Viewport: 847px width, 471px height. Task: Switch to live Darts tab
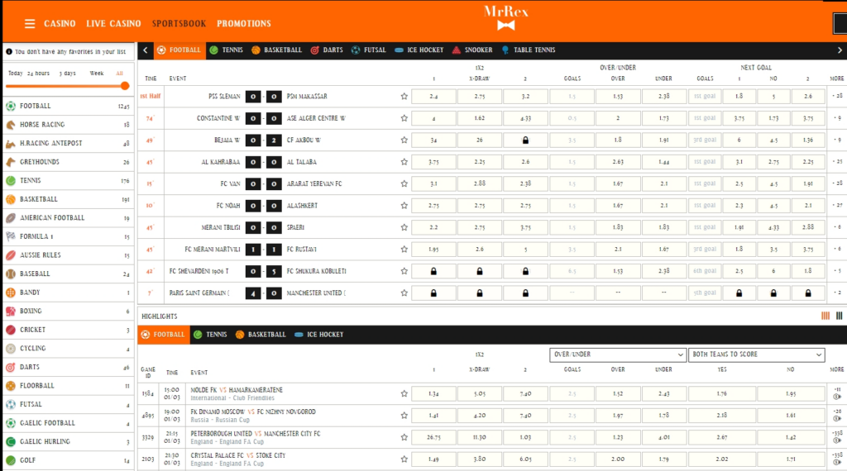327,50
